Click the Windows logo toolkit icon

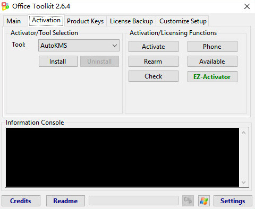[204, 201]
